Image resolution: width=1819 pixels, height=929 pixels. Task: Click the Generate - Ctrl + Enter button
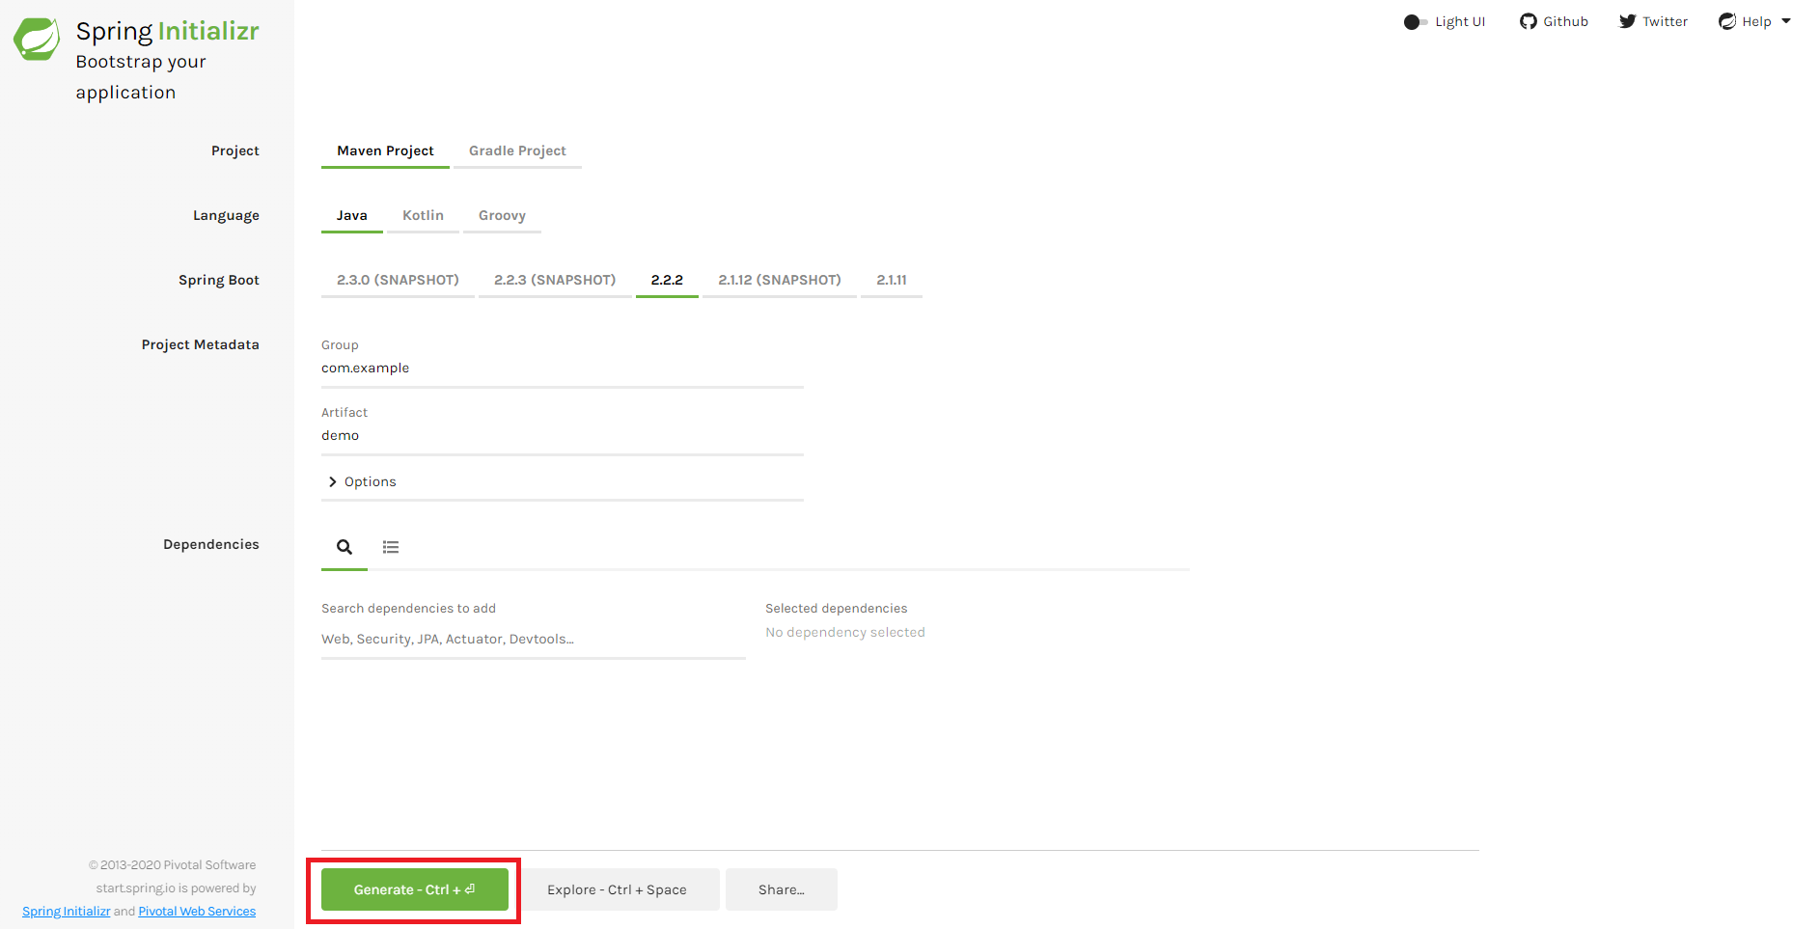[415, 889]
